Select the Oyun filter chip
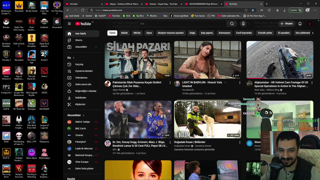The width and height of the screenshot is (320, 180). tap(149, 33)
